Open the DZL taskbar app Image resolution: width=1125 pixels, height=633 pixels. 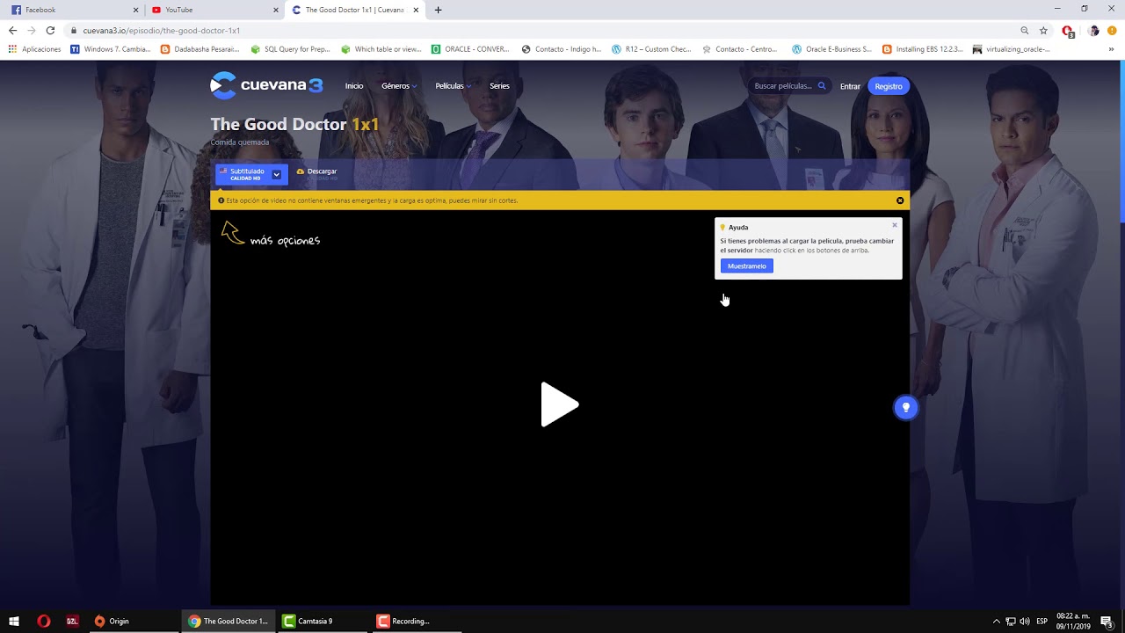(72, 621)
